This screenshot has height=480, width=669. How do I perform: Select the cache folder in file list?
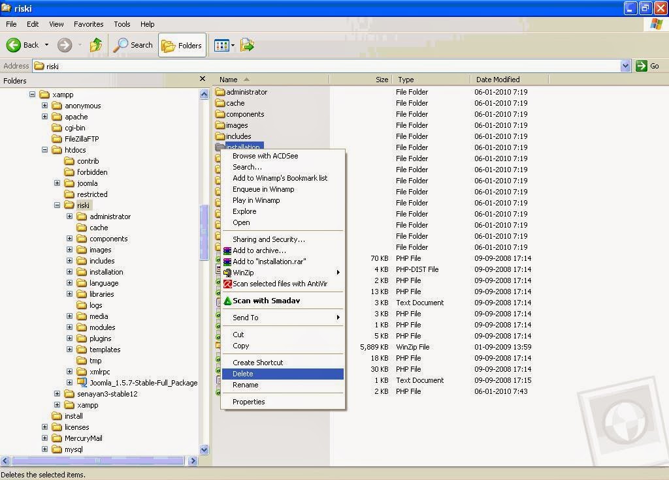(x=230, y=103)
